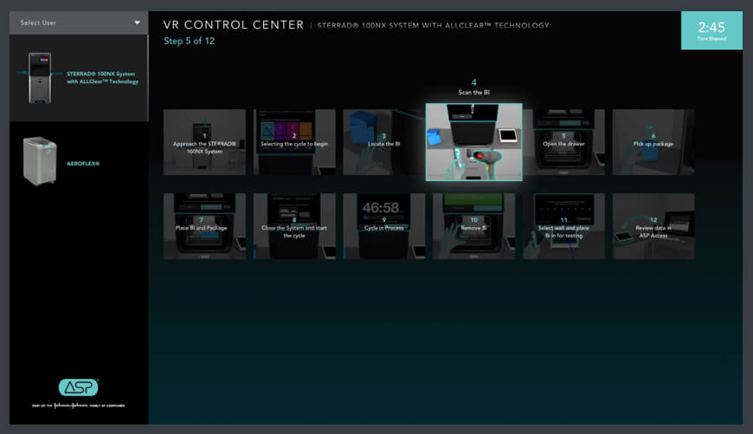The image size is (753, 434).
Task: Open step 6 Pick up package thumbnail
Action: coord(653,142)
